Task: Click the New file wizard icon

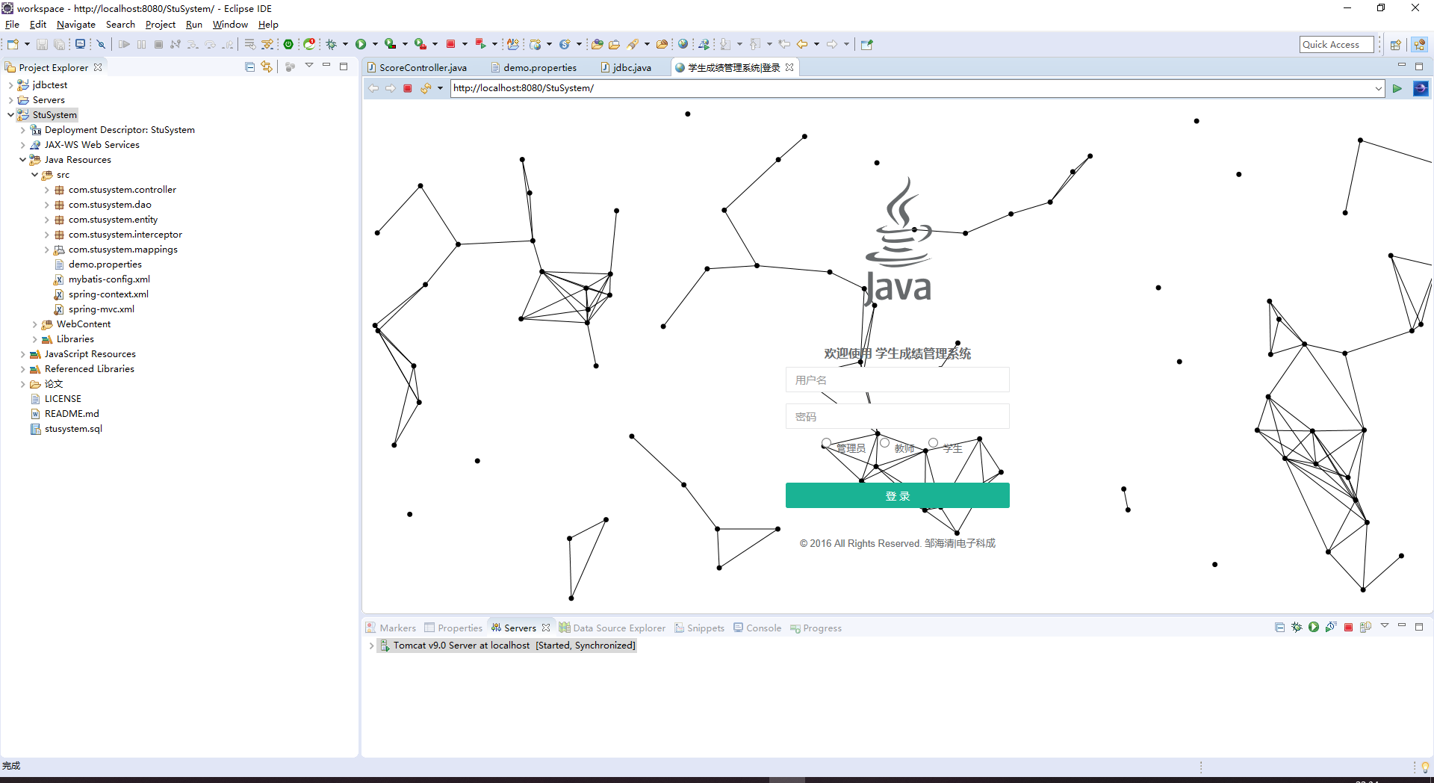Action: (x=13, y=44)
